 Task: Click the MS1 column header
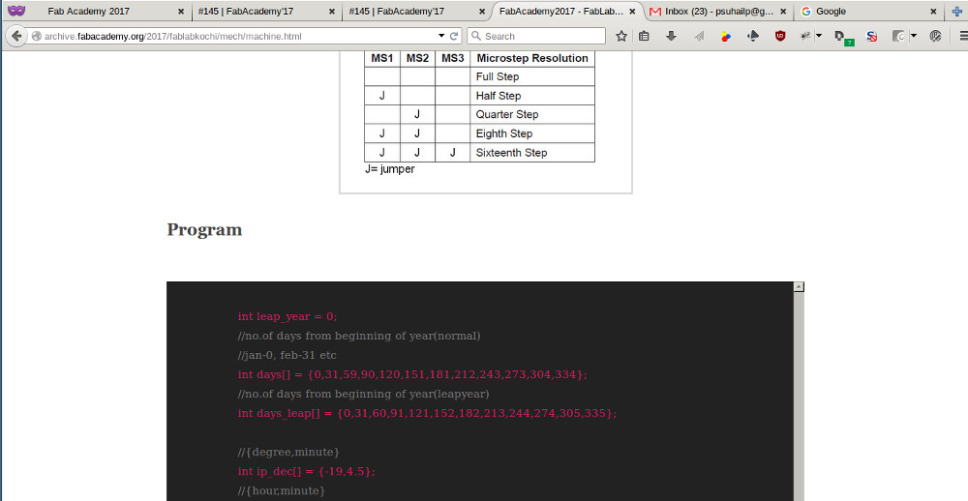pyautogui.click(x=382, y=58)
